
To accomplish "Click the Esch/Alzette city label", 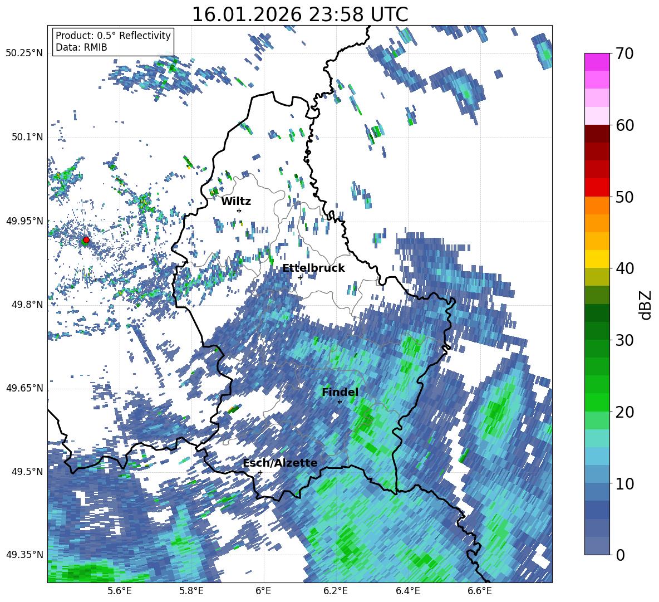I will [x=281, y=463].
